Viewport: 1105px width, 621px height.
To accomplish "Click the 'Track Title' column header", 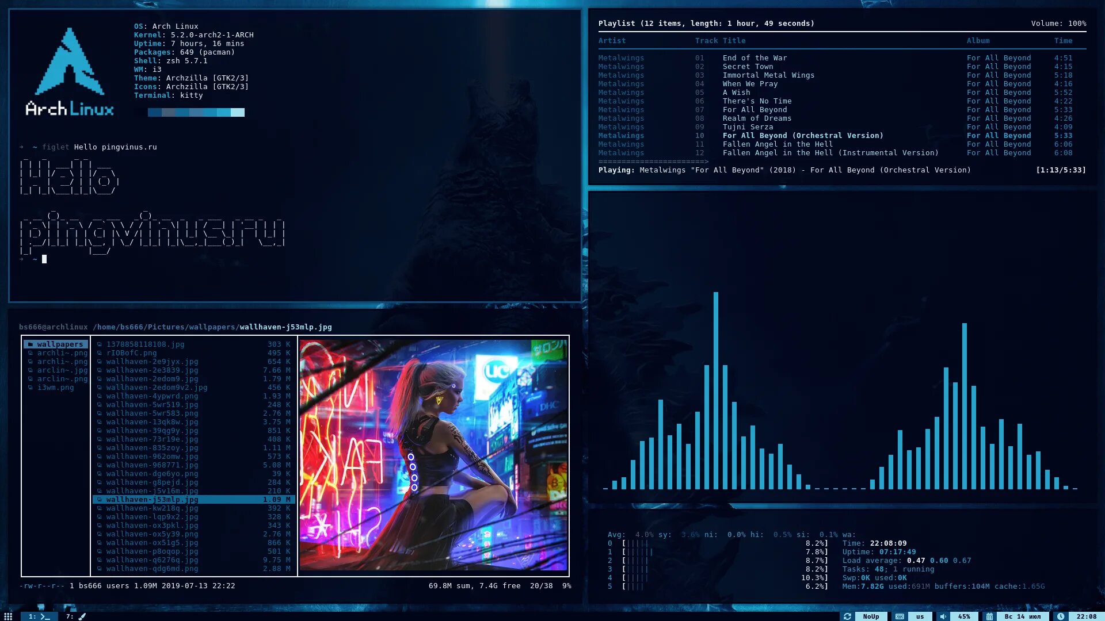I will coord(720,40).
